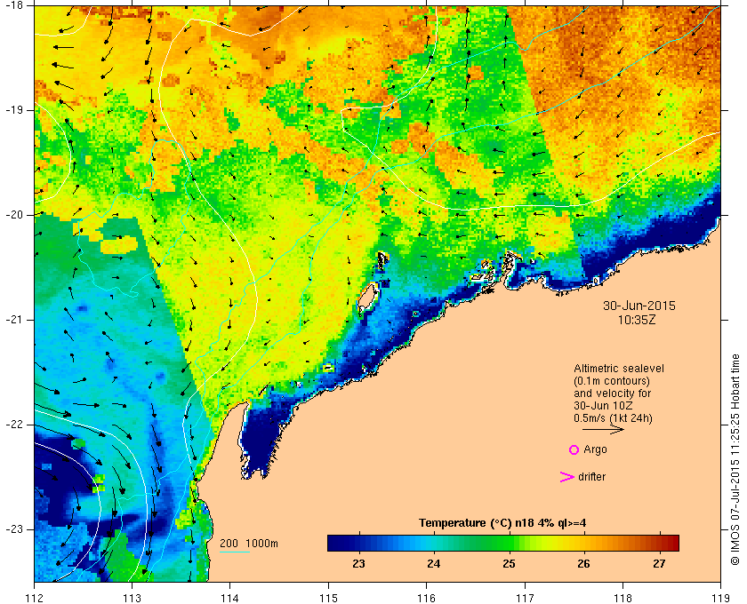The image size is (747, 604).
Task: Click the 27 tick label on color bar
Action: pos(659,564)
